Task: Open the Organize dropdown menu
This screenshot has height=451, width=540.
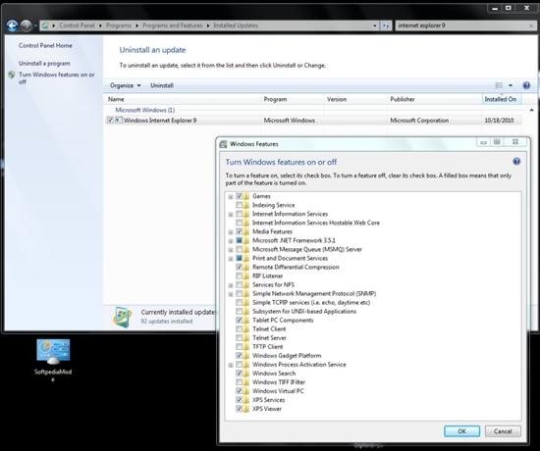Action: point(125,85)
